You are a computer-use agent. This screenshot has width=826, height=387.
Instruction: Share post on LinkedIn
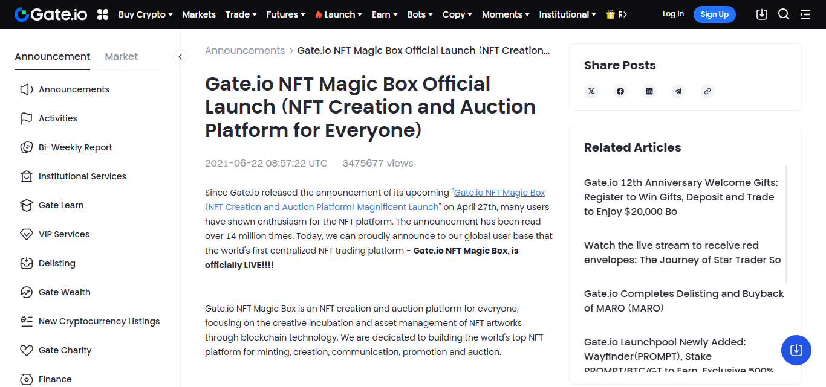pyautogui.click(x=649, y=91)
